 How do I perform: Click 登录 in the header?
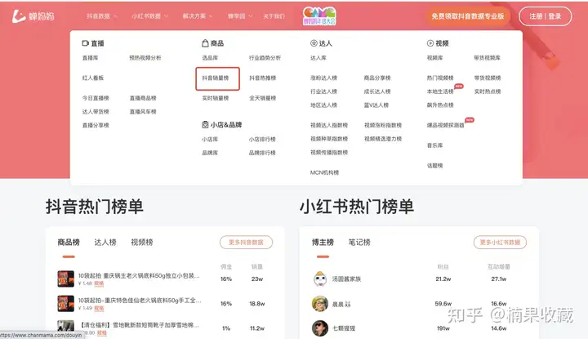[555, 16]
